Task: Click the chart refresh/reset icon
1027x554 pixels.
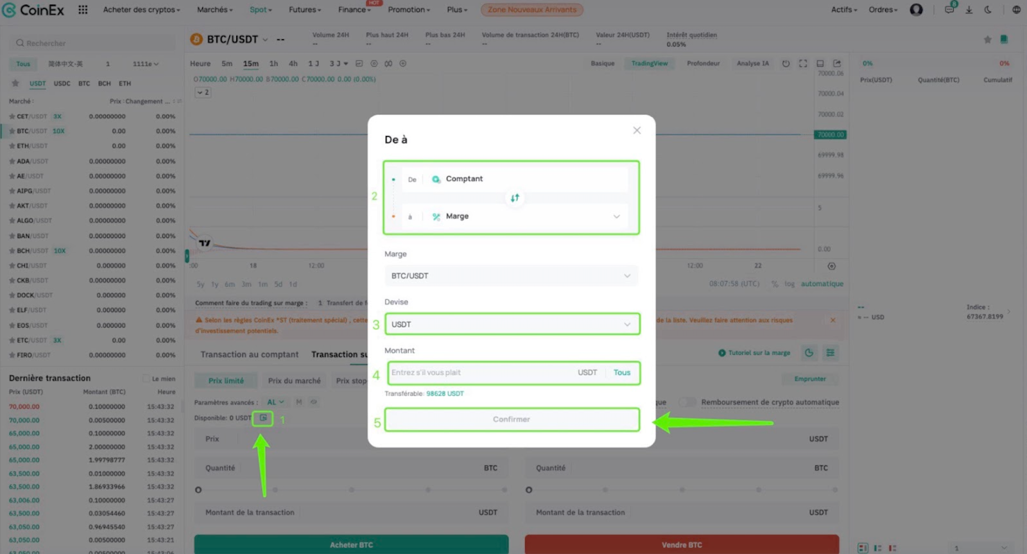Action: click(786, 64)
